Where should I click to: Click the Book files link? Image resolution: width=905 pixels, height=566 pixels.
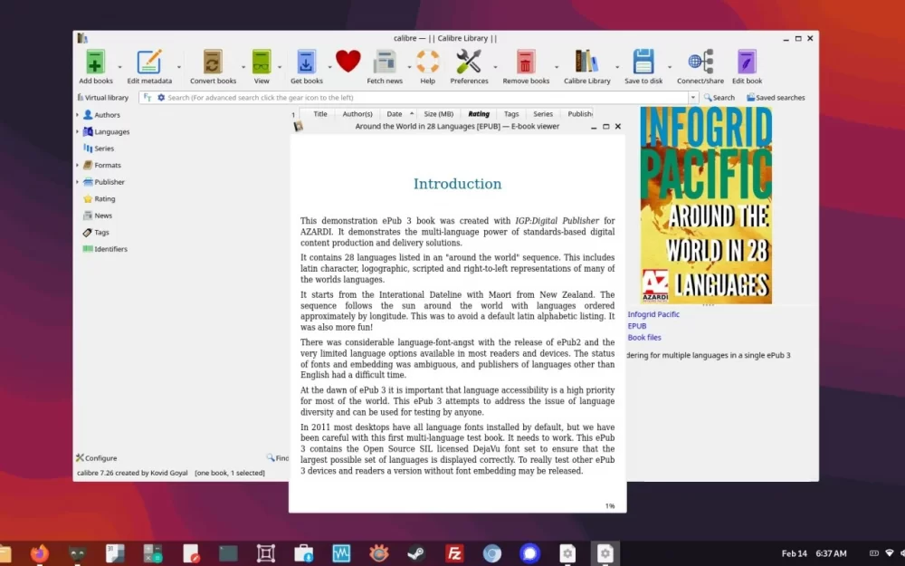[644, 337]
